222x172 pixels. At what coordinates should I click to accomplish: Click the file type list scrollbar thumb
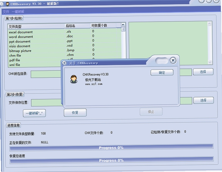coord(123,29)
